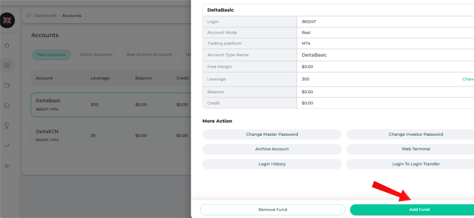Click the Balance column header
The width and height of the screenshot is (474, 218).
point(143,78)
